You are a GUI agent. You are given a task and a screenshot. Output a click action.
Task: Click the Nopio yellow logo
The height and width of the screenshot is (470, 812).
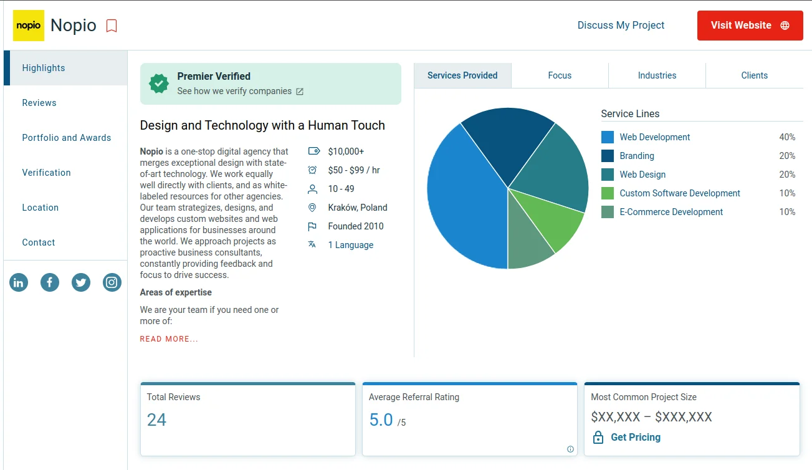pos(29,26)
